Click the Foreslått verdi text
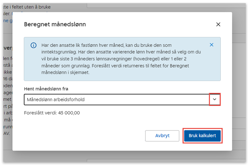249x165 pixels. (x=41, y=113)
